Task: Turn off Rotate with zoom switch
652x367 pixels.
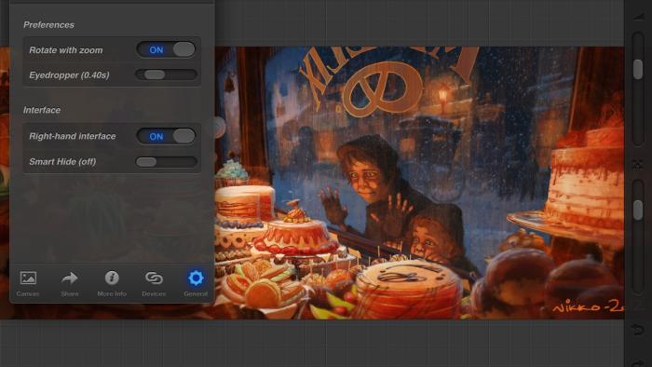Action: tap(166, 50)
